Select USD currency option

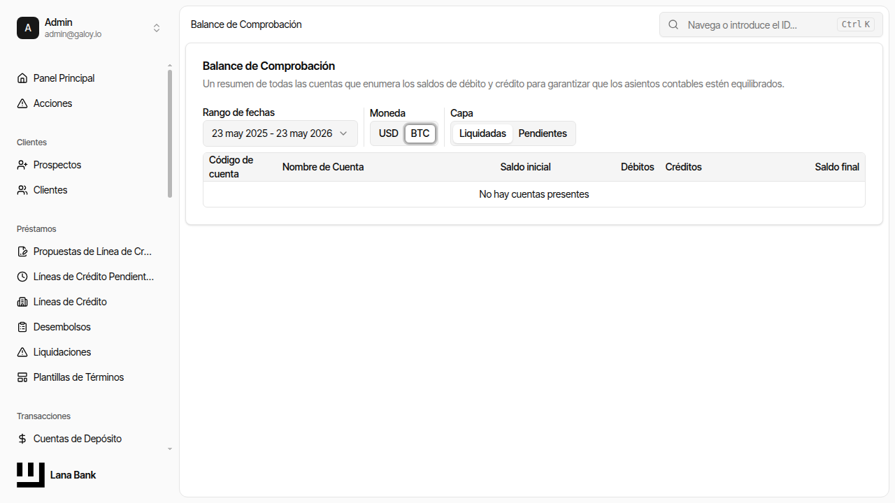[x=388, y=133]
